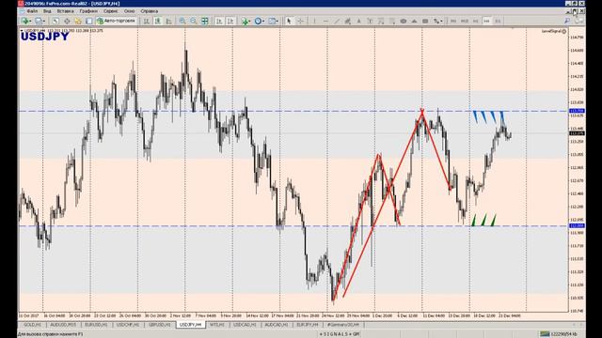Switch to the AUDCAD,H1 chart tab
Viewport: 602px width, 338px height.
tap(277, 325)
